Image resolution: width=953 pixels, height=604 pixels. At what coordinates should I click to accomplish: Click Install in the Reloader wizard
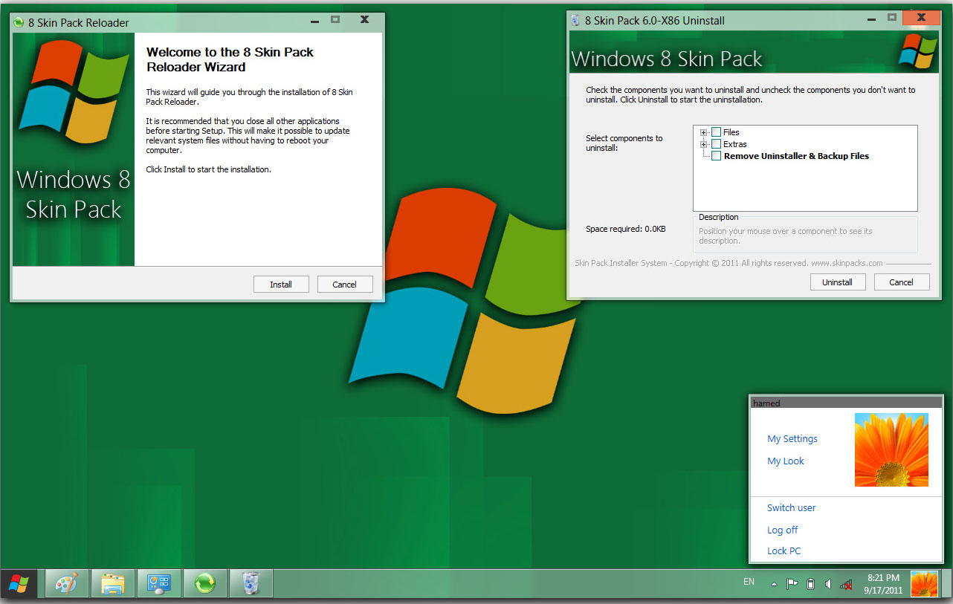[281, 285]
